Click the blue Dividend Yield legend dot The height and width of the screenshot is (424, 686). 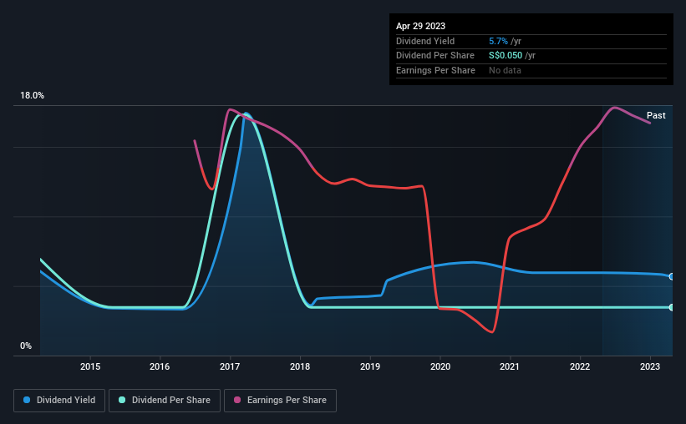[27, 400]
